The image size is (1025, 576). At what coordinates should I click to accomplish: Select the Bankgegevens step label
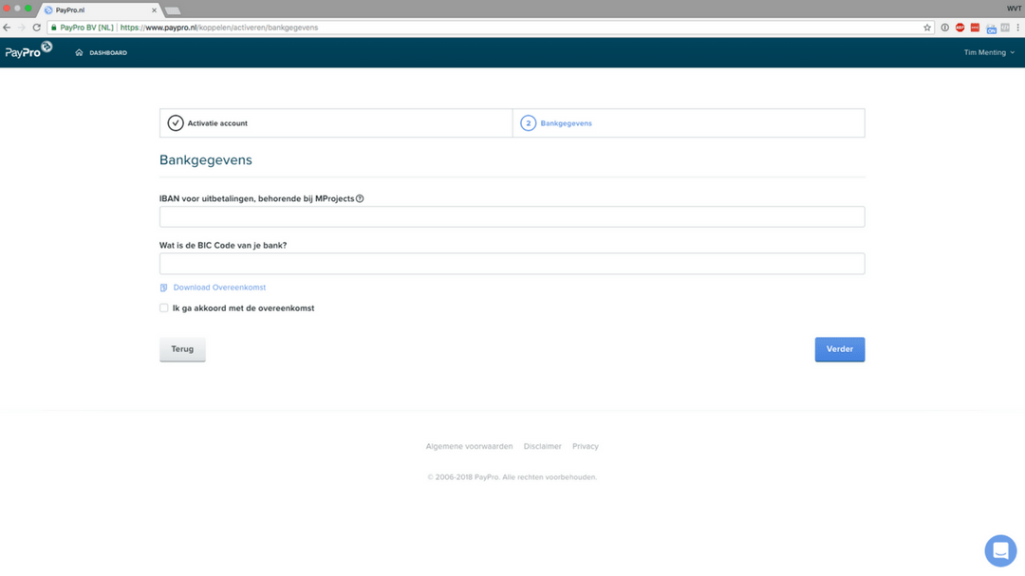point(566,123)
